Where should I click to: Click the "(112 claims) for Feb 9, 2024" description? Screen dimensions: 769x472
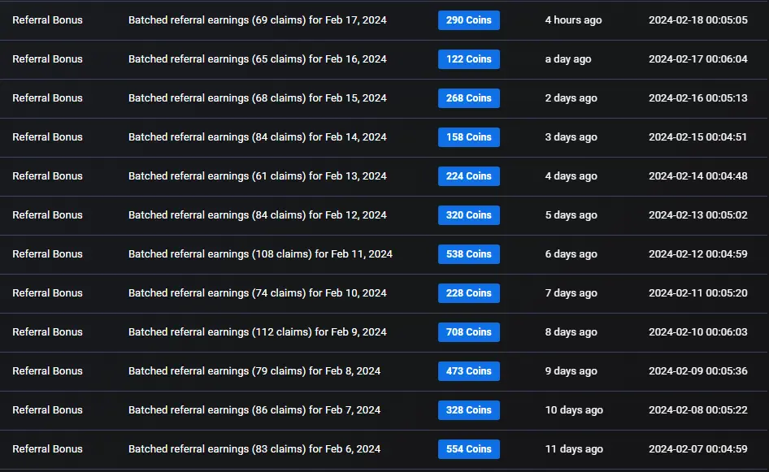coord(258,331)
